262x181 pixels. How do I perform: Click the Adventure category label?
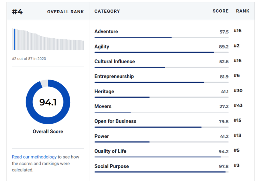click(106, 31)
